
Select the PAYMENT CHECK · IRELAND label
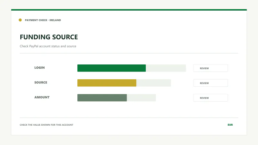coord(43,20)
